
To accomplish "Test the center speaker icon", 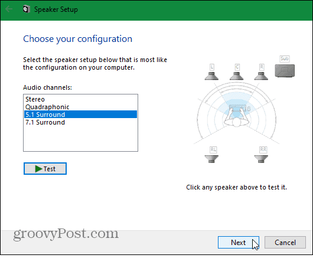I will pos(237,76).
